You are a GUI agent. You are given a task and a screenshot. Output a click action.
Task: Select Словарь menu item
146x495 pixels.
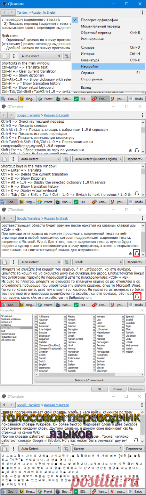[x=108, y=47]
